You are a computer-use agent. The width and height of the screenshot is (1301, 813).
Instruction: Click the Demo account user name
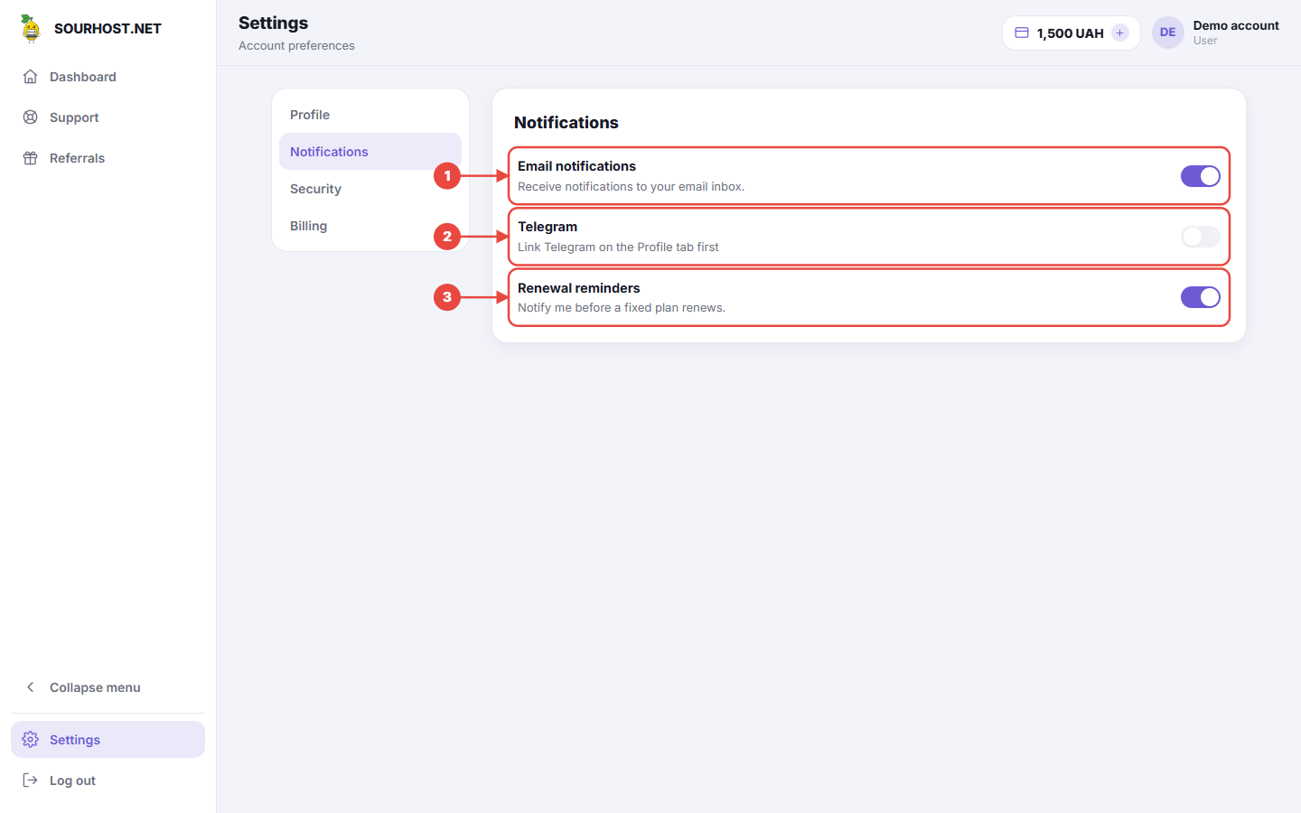[1236, 25]
